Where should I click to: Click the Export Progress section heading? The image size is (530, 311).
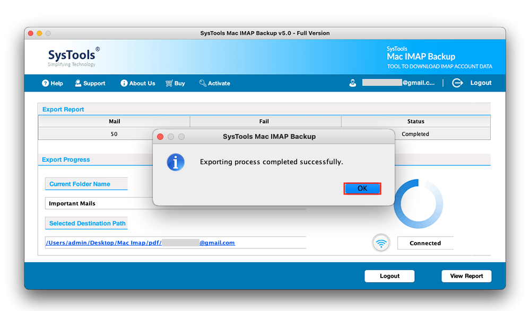66,159
